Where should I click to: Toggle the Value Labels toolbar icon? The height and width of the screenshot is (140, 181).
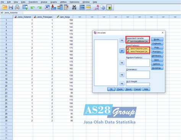point(96,7)
